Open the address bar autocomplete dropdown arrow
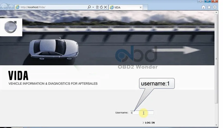Screen dimensions: 223x128 93,7
